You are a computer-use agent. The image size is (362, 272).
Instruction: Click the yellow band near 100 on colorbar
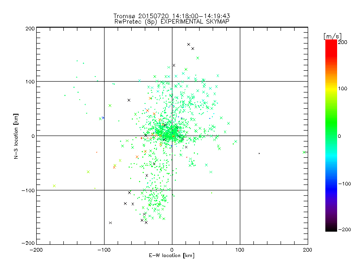coord(331,89)
